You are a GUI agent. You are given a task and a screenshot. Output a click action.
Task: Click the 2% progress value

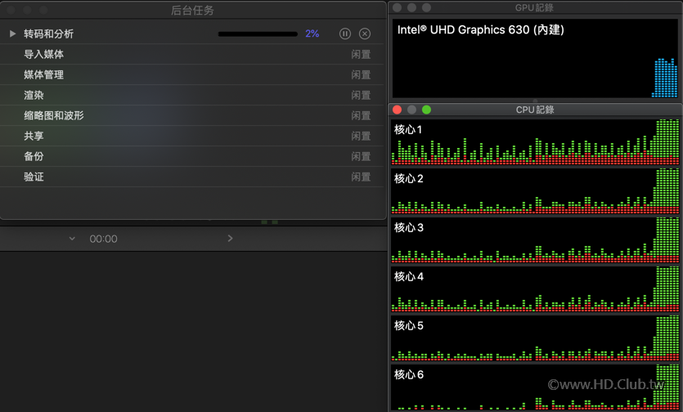pyautogui.click(x=312, y=34)
